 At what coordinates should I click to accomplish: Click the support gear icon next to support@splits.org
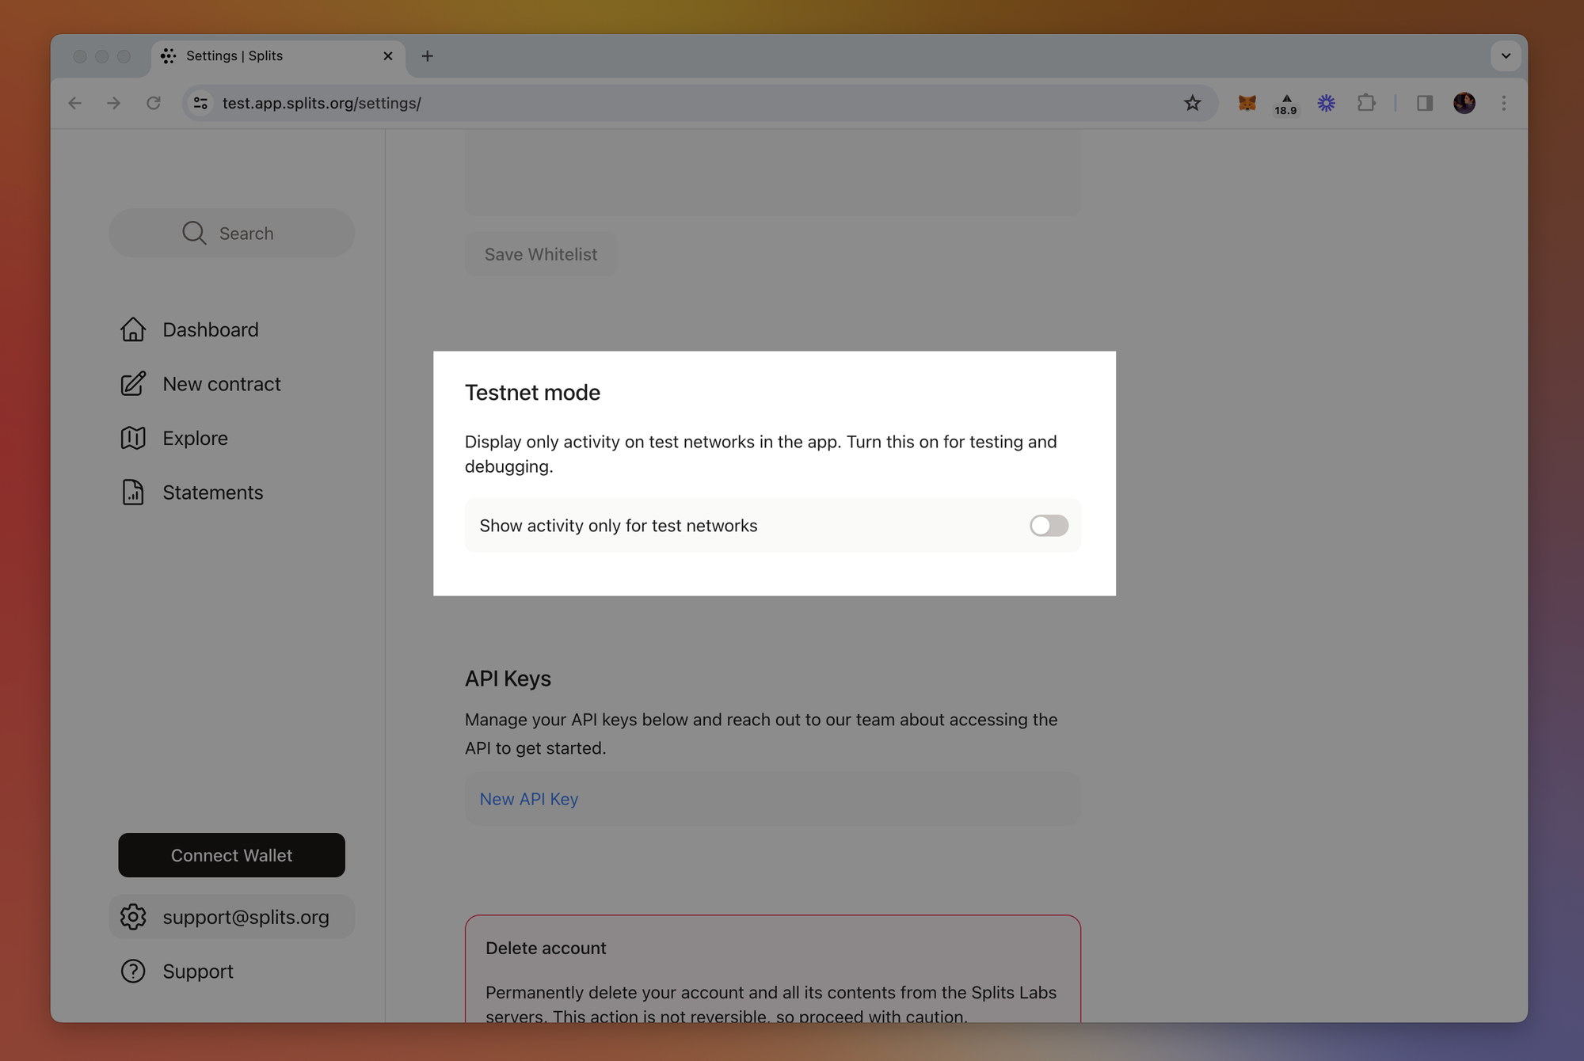click(133, 916)
